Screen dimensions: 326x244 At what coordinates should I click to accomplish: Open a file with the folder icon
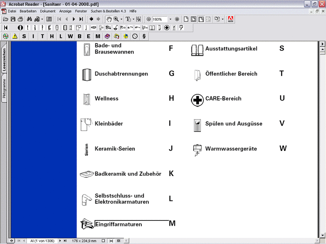pyautogui.click(x=6, y=19)
